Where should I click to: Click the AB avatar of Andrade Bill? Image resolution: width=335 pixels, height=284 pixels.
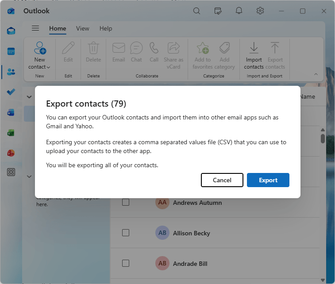(162, 263)
